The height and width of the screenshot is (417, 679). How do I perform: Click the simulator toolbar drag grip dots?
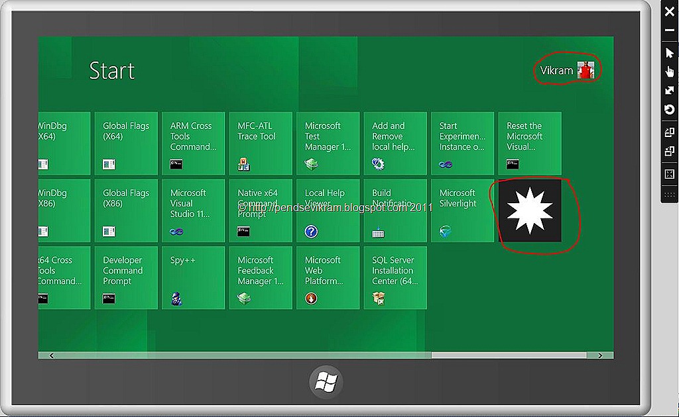pyautogui.click(x=670, y=194)
